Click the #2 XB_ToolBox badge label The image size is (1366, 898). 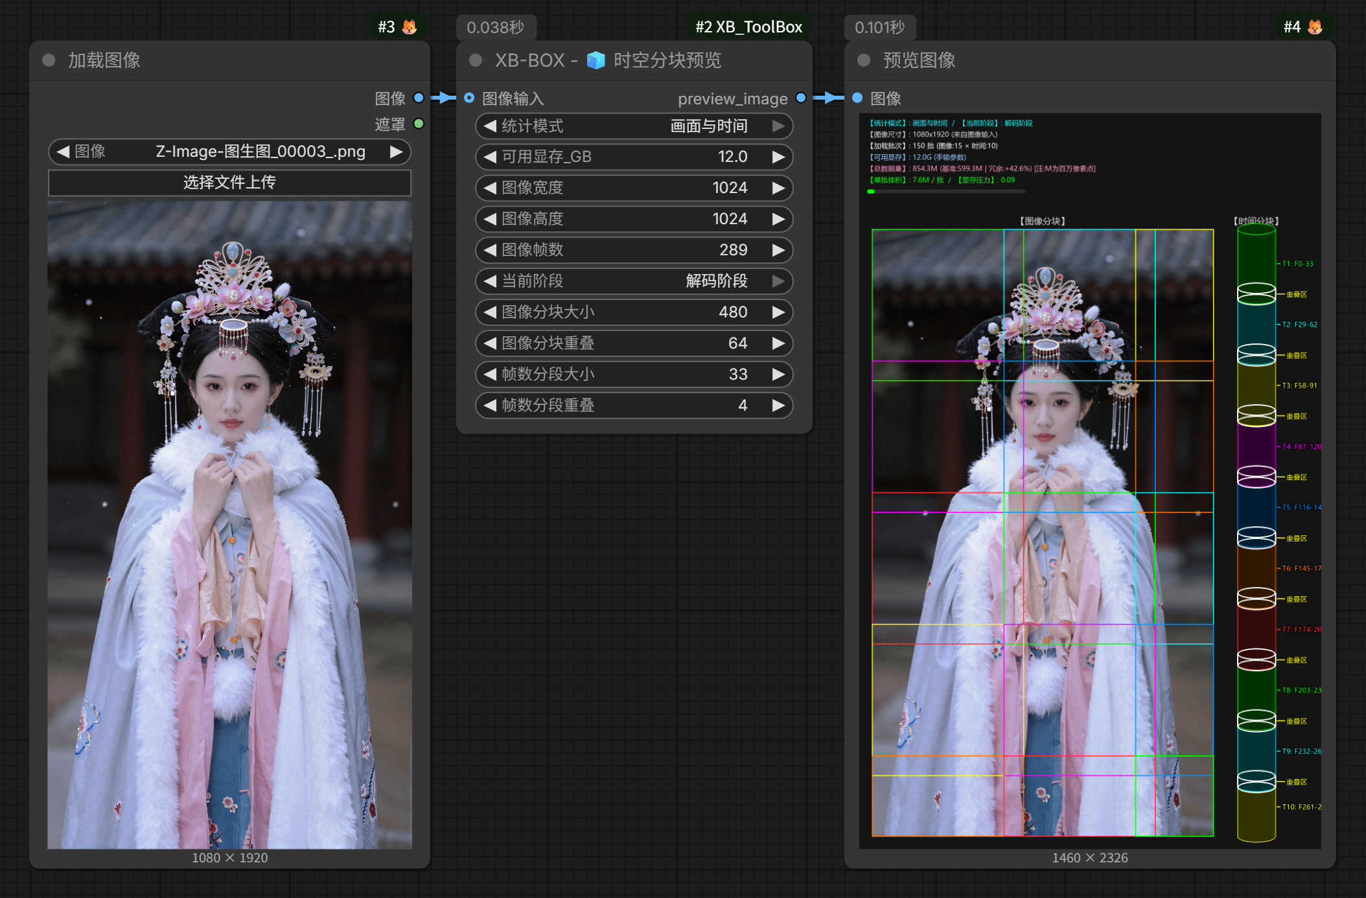(x=748, y=27)
